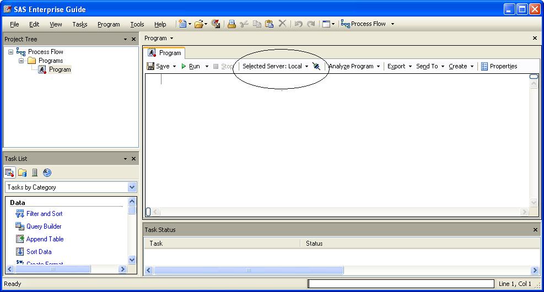Image resolution: width=544 pixels, height=292 pixels.
Task: Click the Cut scissors icon
Action: coord(244,24)
